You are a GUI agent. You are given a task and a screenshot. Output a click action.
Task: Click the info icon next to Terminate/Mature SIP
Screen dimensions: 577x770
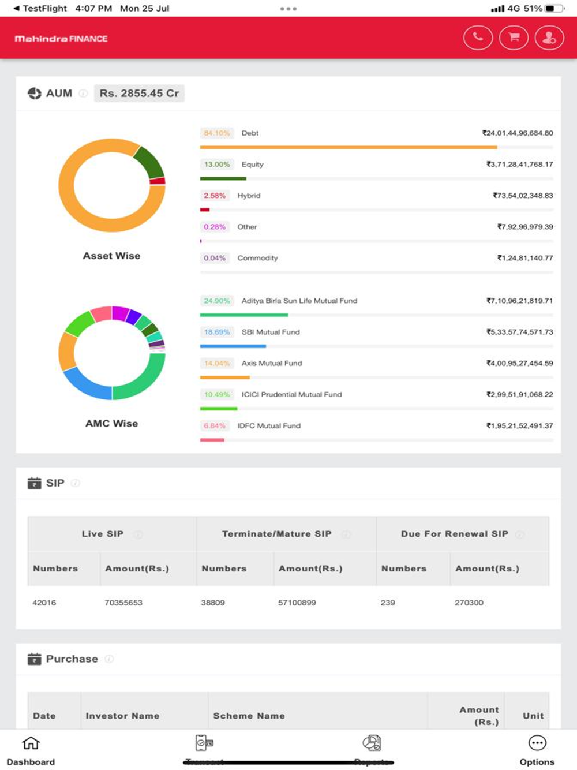pos(346,534)
